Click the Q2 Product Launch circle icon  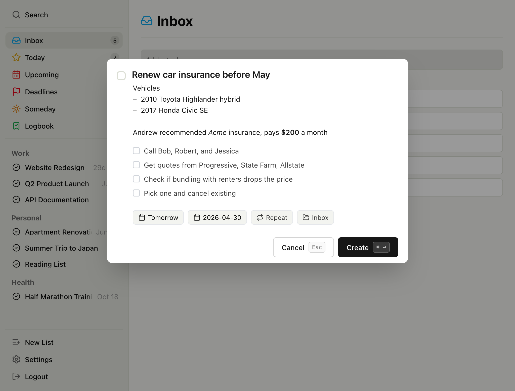tap(16, 184)
